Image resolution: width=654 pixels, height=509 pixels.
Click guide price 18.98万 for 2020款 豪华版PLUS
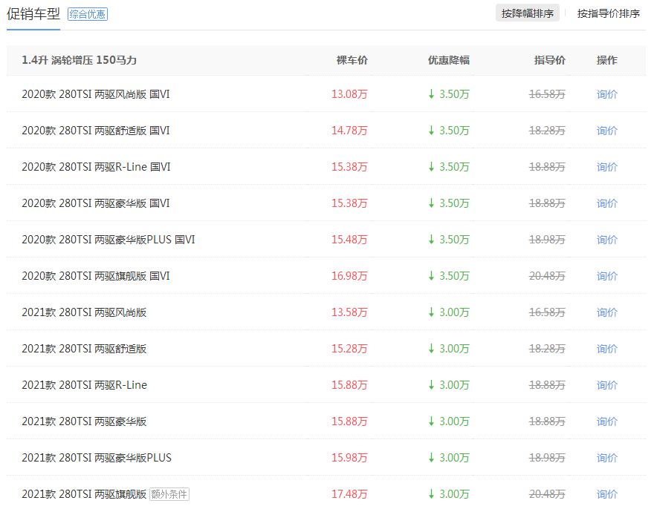pos(547,240)
